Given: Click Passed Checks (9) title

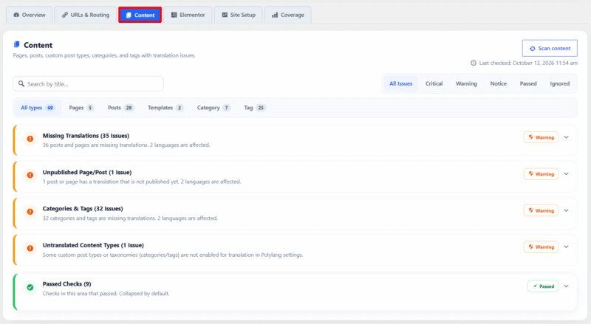Looking at the screenshot, I should click(66, 284).
